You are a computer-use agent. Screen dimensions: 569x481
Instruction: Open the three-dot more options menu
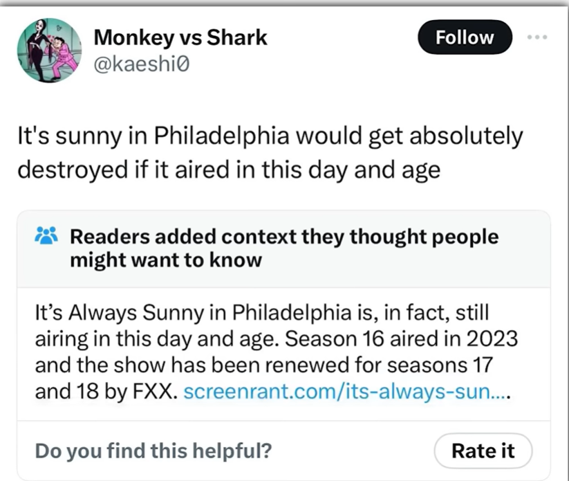coord(537,38)
